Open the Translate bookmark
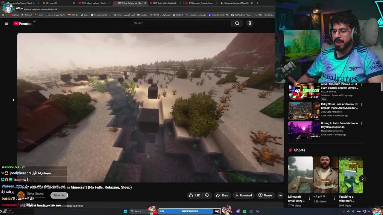383x215 pixels. coord(142,15)
